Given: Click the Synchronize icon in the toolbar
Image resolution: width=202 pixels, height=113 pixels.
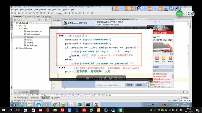Looking at the screenshot, I should point(19,13).
